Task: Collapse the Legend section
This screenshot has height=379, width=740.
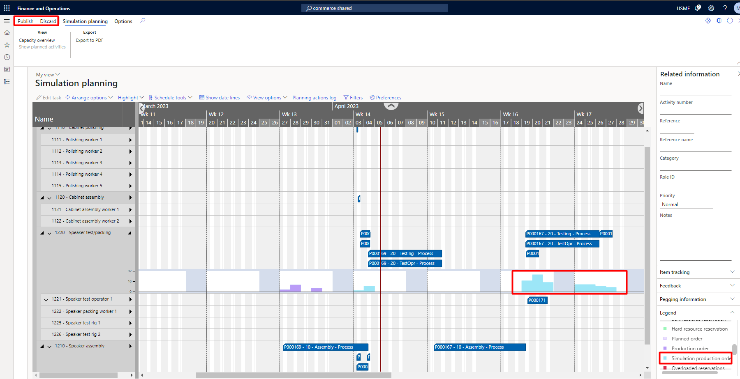Action: tap(698, 313)
